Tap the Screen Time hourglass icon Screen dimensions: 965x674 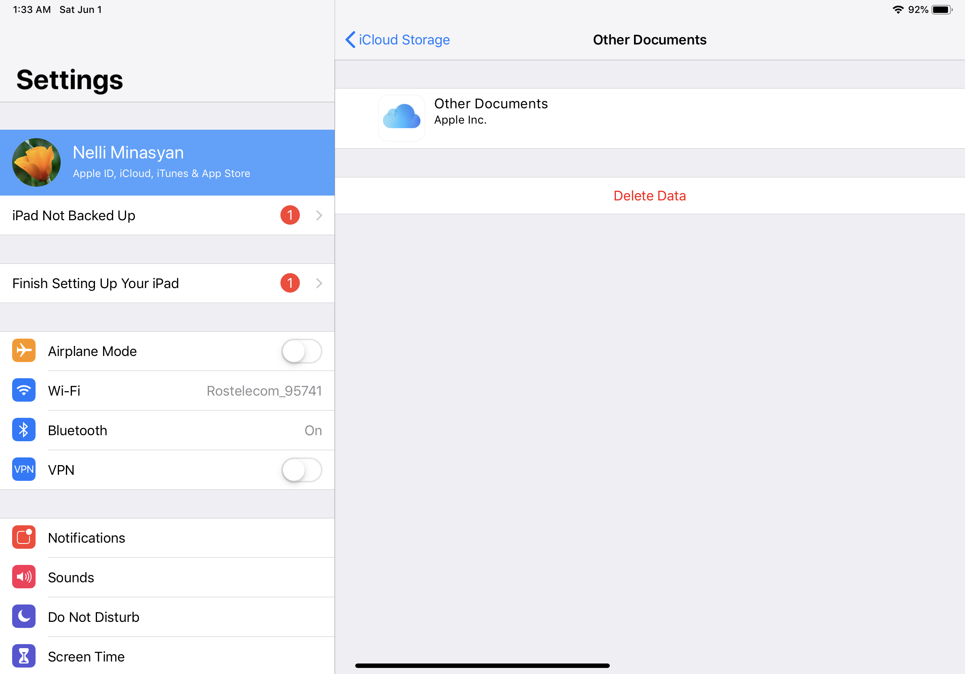point(23,655)
